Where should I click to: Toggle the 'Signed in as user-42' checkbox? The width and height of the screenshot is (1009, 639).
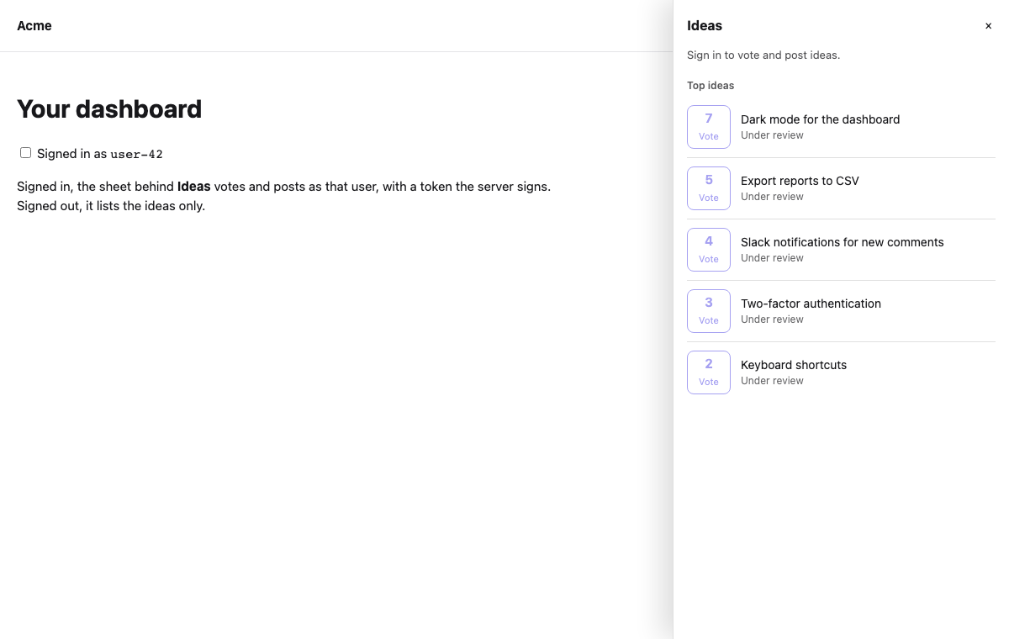click(x=26, y=153)
